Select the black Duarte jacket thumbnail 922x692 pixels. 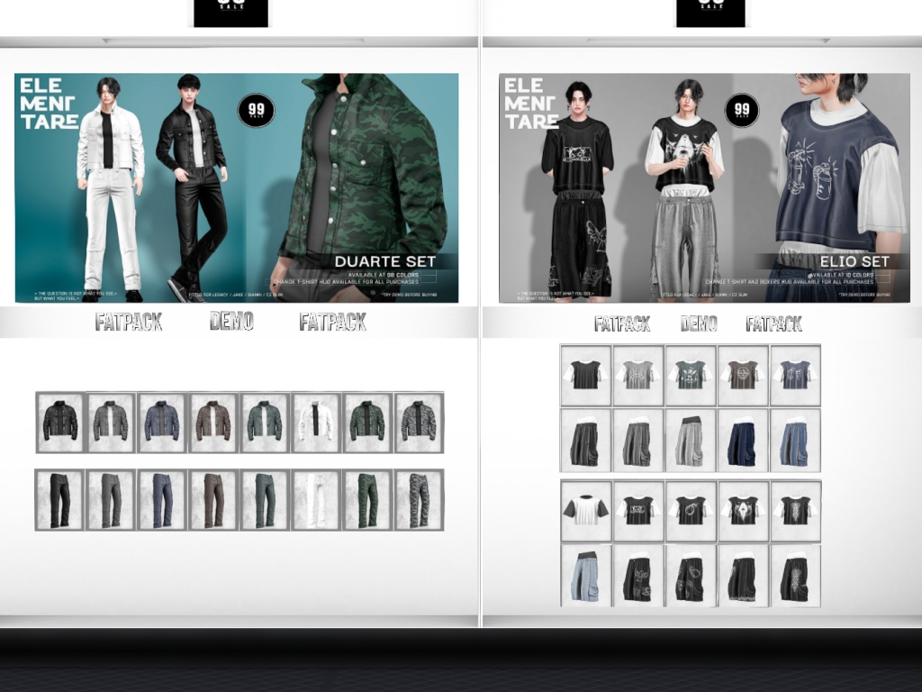point(60,422)
